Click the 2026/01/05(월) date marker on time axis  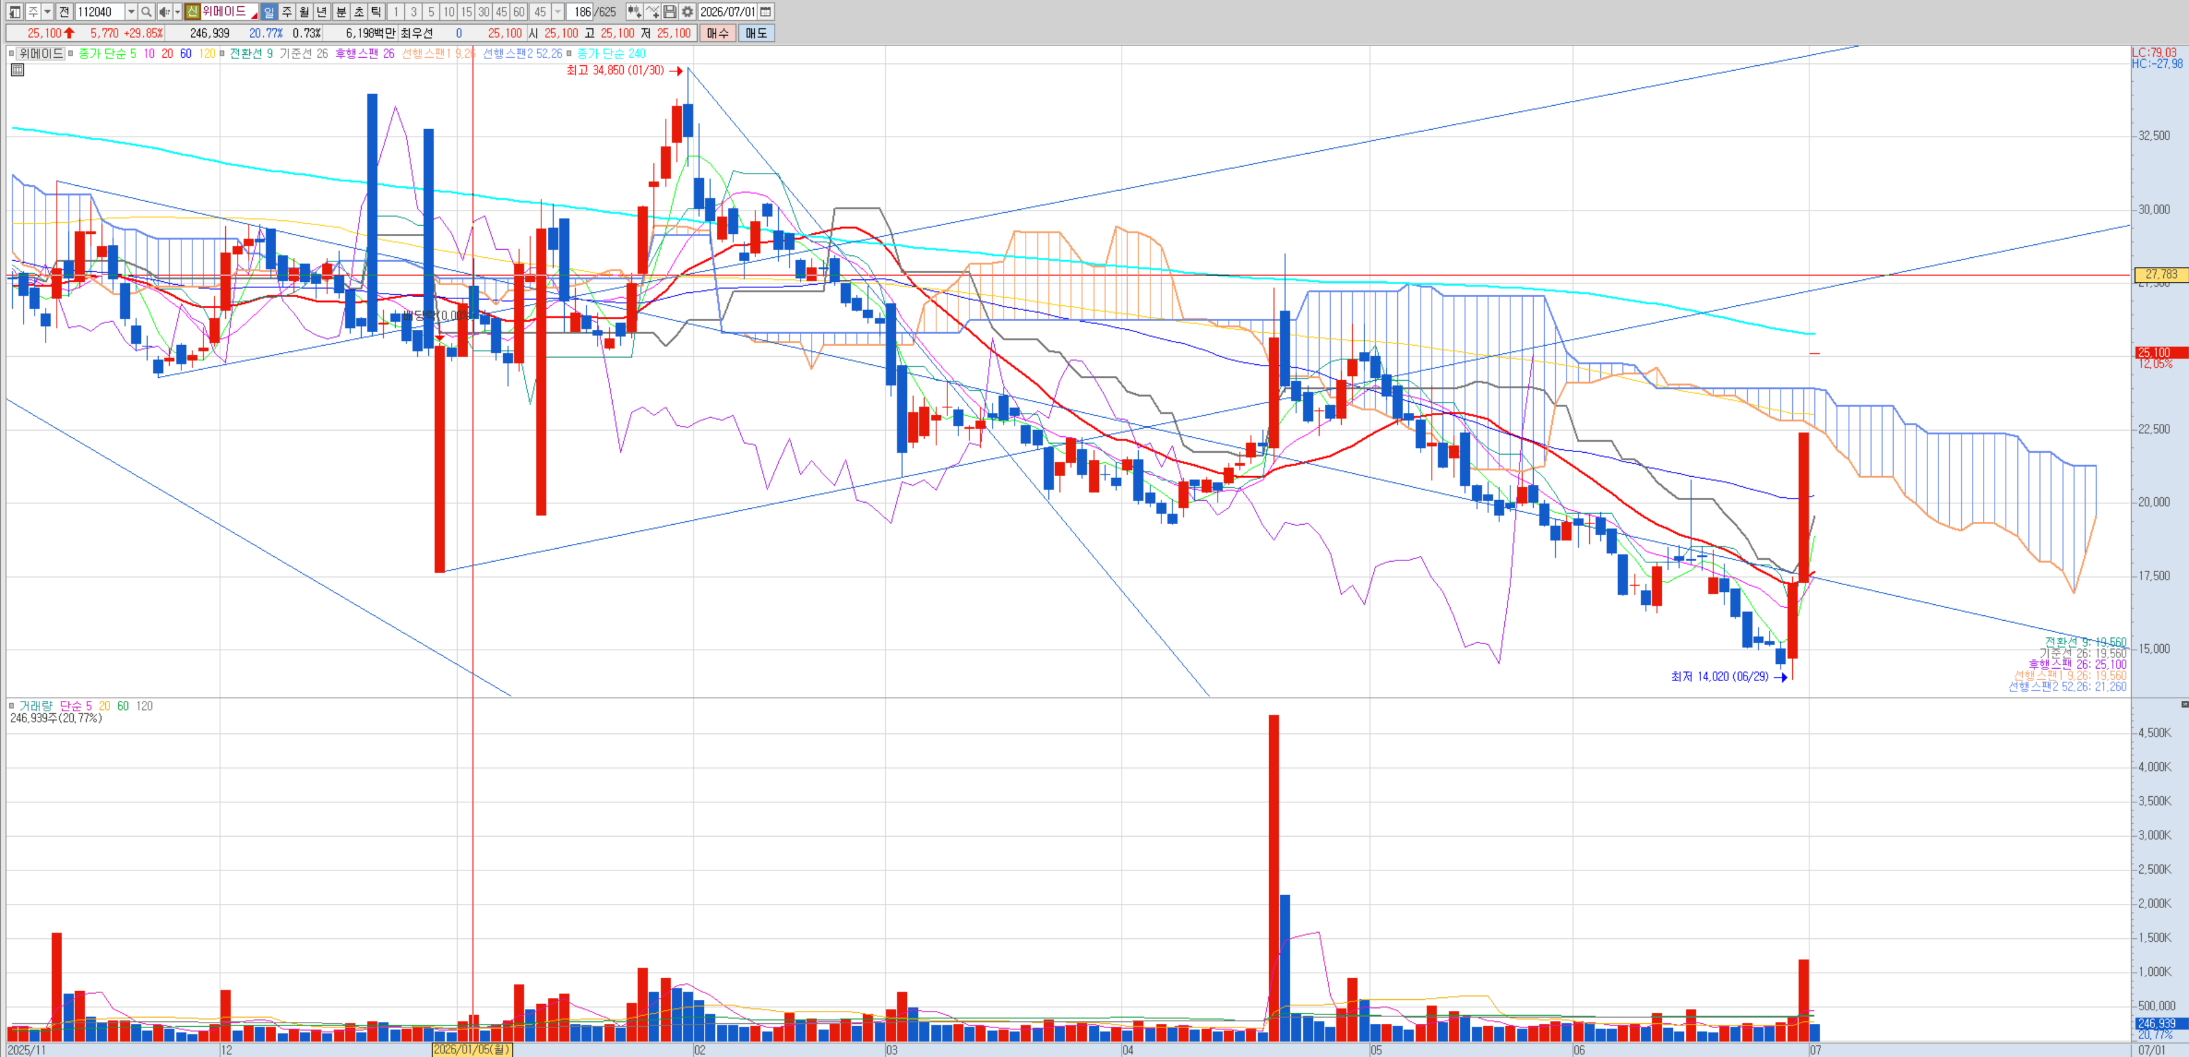[472, 1050]
